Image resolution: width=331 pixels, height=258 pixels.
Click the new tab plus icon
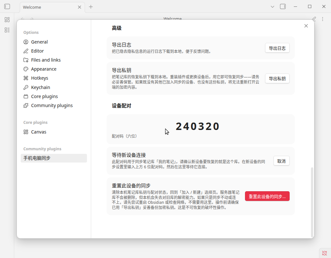tap(91, 7)
